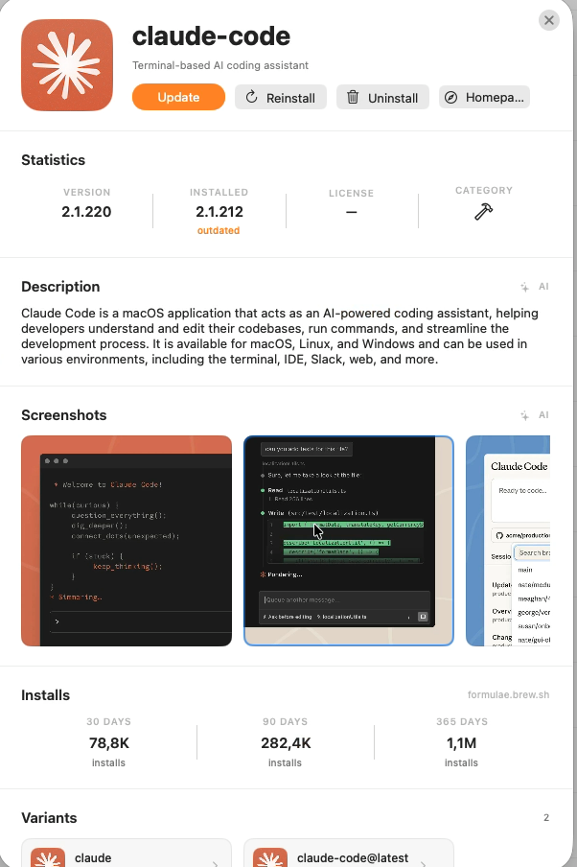
Task: Click the version value 2.1.220
Action: [x=86, y=212]
